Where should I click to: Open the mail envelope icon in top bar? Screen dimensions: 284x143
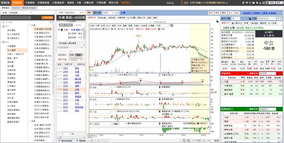coord(253,3)
